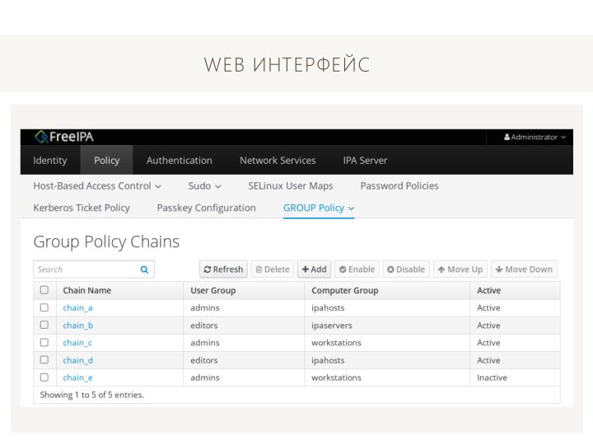Click the Disable button
This screenshot has height=445, width=593.
[406, 269]
